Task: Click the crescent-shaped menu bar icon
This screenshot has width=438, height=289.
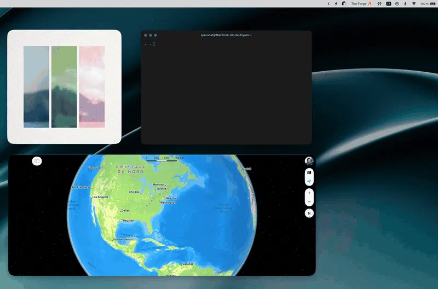Action: point(344,4)
